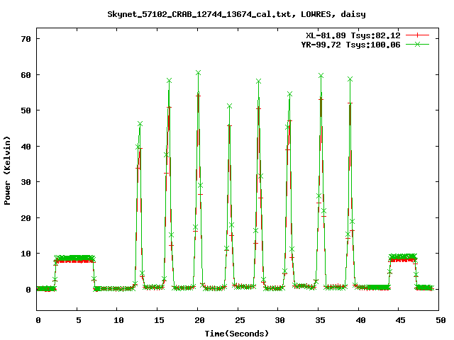Click y-axis tick label 20
This screenshot has height=340, width=454.
[x=26, y=218]
